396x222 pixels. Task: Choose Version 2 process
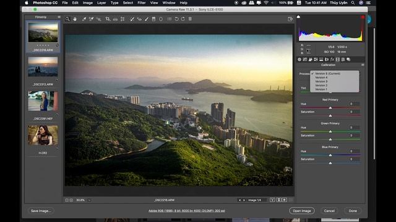[334, 85]
